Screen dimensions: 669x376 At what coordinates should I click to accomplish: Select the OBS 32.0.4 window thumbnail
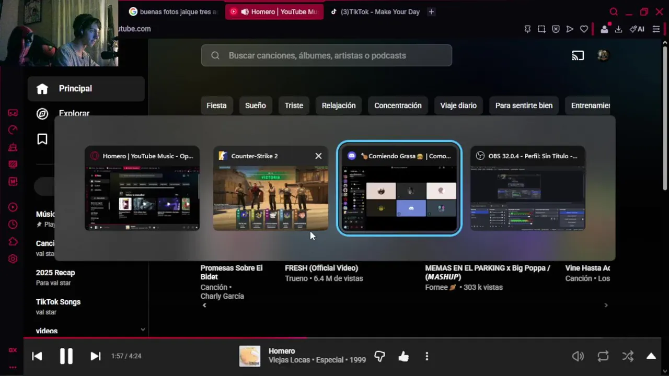(x=528, y=189)
